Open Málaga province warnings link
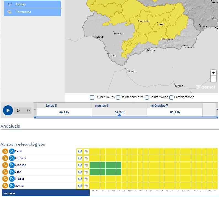Viewport: 219px width, 197px height. (20, 179)
